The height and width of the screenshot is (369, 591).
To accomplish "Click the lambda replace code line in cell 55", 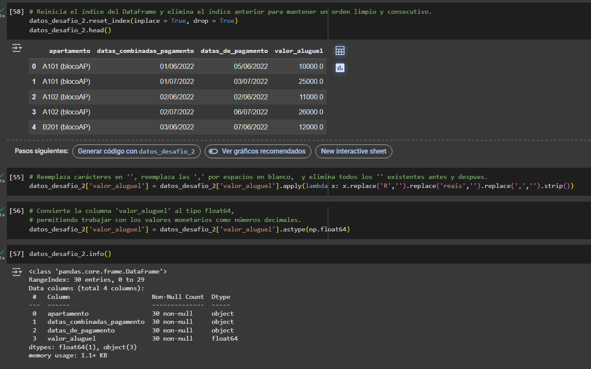I will click(x=302, y=186).
